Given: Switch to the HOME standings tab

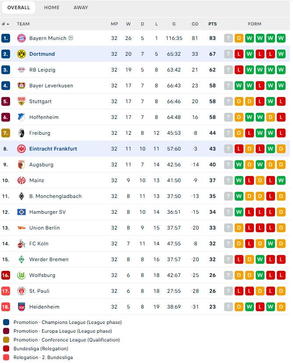Looking at the screenshot, I should (x=52, y=7).
